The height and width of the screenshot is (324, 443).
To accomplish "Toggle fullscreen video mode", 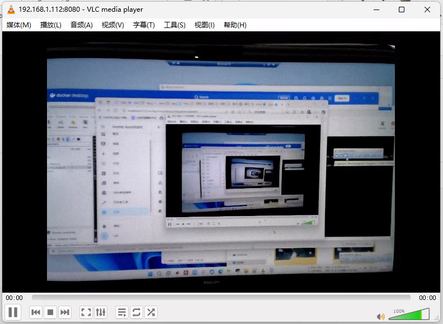I will click(x=86, y=312).
